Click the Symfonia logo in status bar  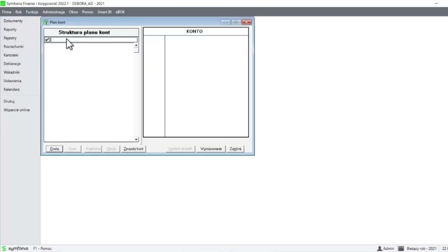[15, 248]
